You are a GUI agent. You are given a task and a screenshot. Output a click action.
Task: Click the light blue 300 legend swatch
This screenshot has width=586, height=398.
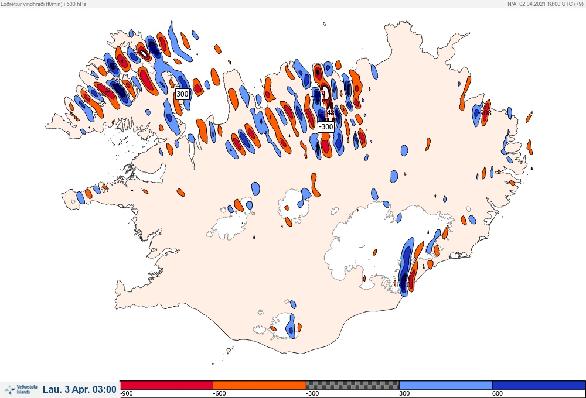pos(445,385)
